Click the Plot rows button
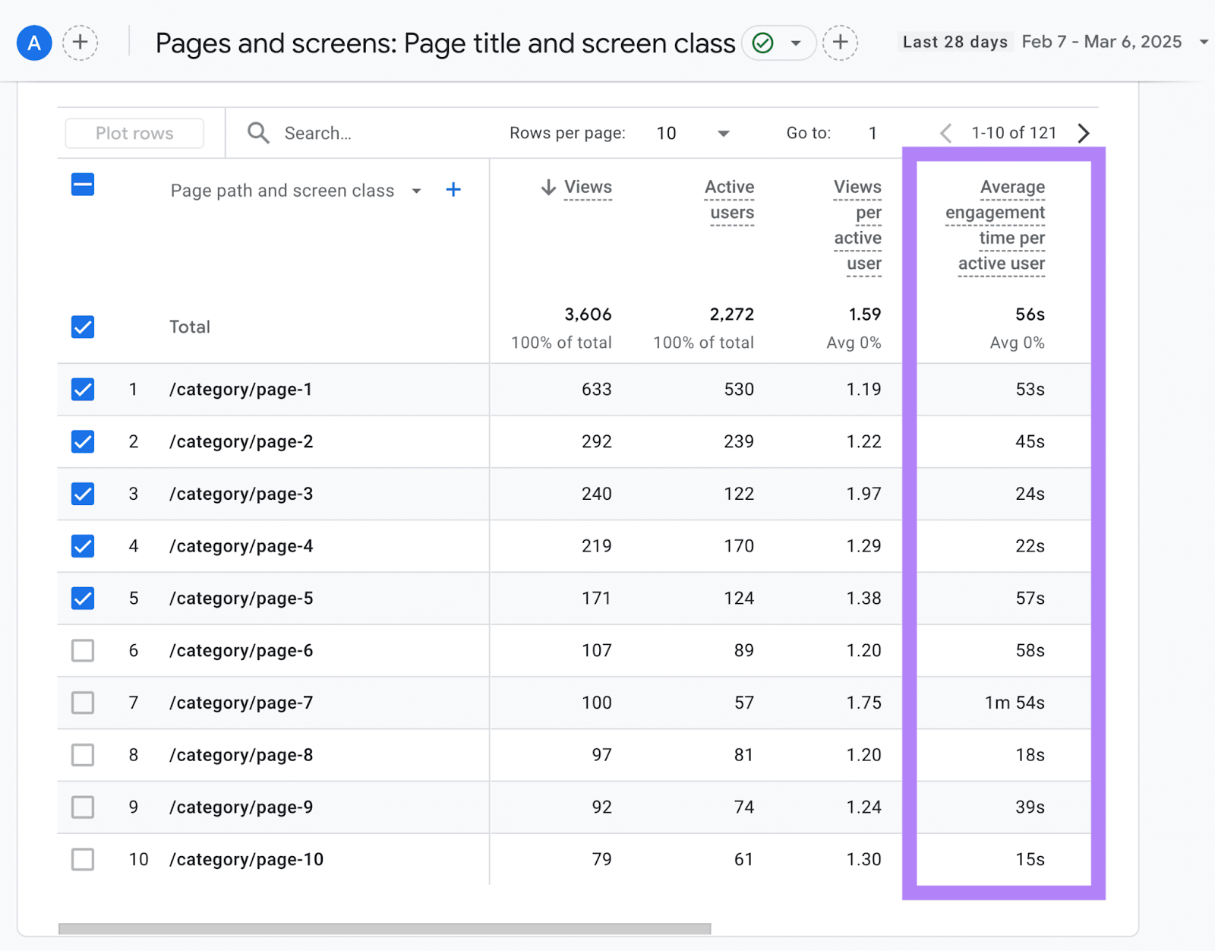This screenshot has height=951, width=1215. click(134, 133)
